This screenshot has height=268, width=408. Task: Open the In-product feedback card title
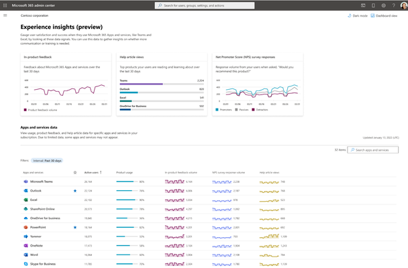point(38,57)
